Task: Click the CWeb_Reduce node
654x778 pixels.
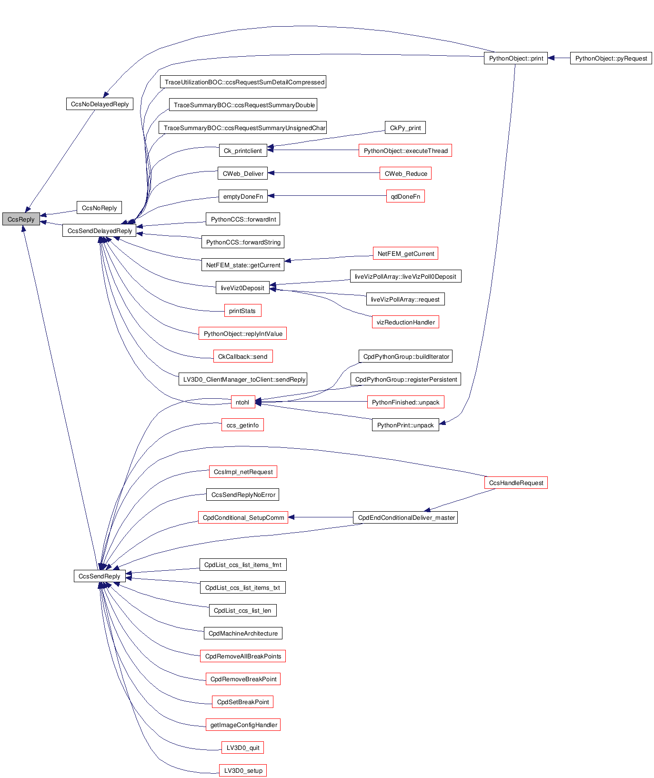Action: point(405,174)
